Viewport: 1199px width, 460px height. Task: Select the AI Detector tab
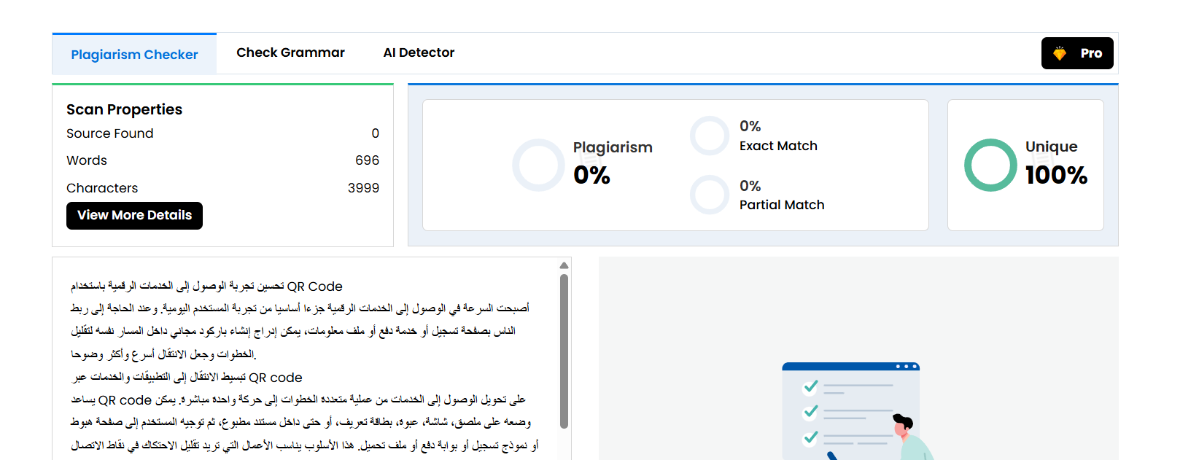tap(419, 52)
